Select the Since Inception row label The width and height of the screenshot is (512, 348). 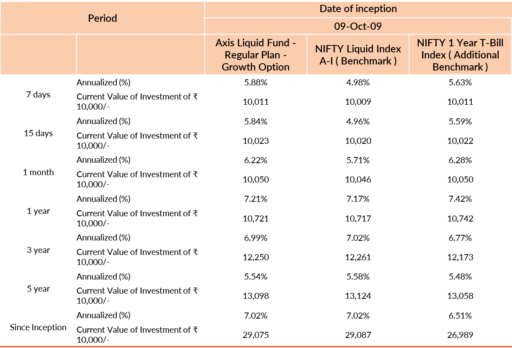pyautogui.click(x=38, y=327)
